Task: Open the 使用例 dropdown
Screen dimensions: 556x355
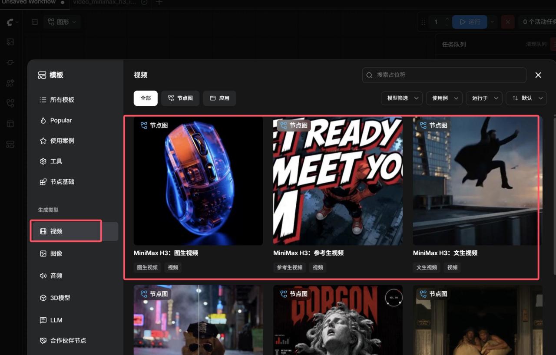Action: click(x=444, y=98)
